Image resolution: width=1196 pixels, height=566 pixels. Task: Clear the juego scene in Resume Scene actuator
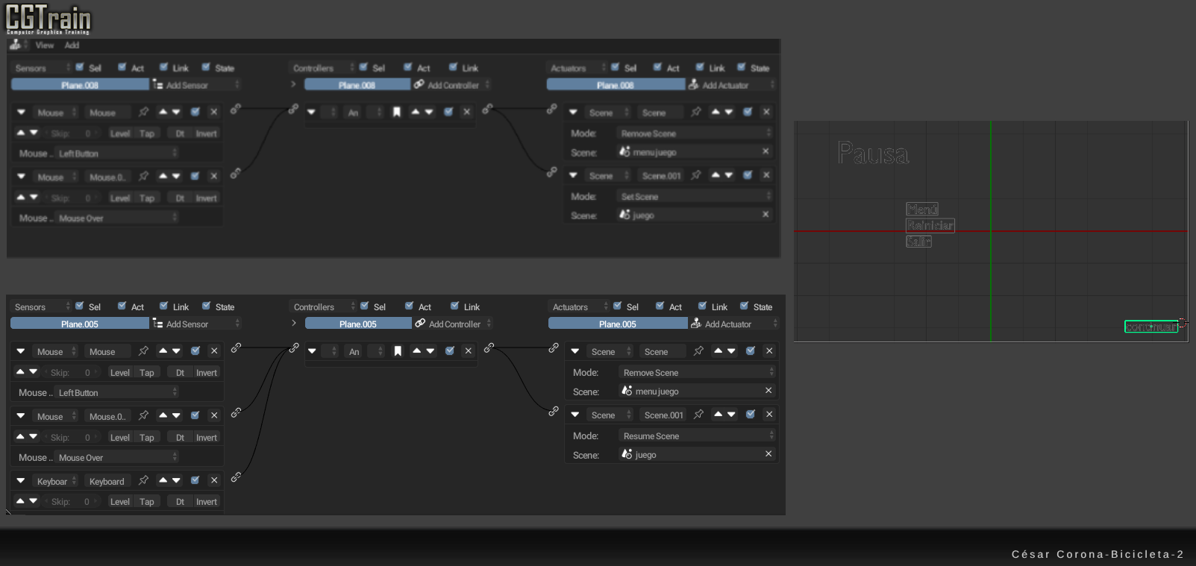pyautogui.click(x=768, y=454)
